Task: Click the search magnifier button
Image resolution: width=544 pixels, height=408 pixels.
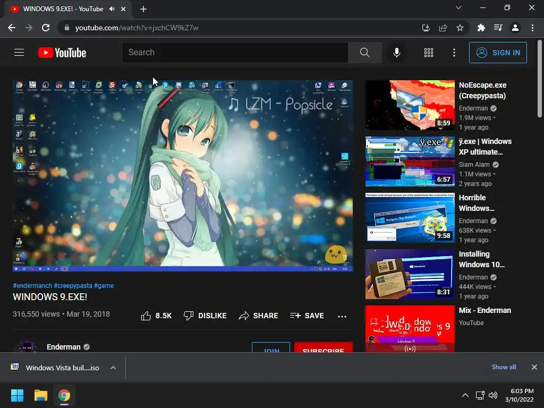Action: click(364, 53)
